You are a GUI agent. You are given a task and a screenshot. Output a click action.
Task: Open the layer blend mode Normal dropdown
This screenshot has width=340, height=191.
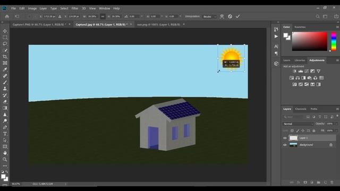tap(297, 124)
